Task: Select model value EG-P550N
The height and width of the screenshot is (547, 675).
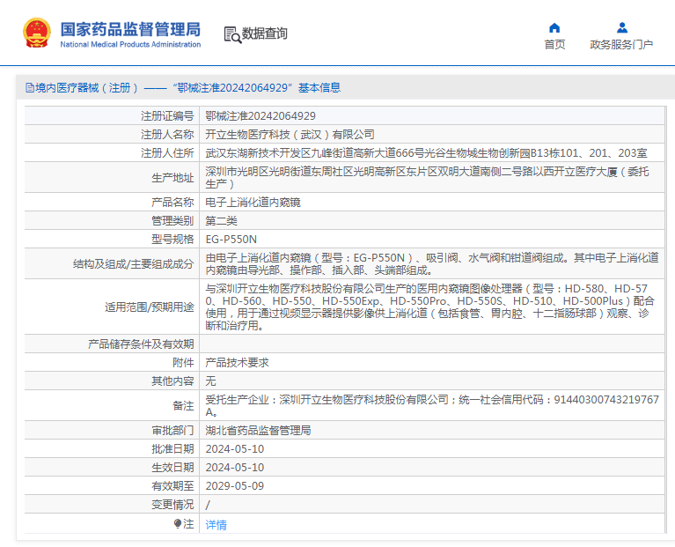Action: click(231, 239)
